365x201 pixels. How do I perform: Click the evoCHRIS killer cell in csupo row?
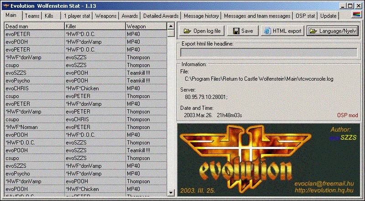95,119
